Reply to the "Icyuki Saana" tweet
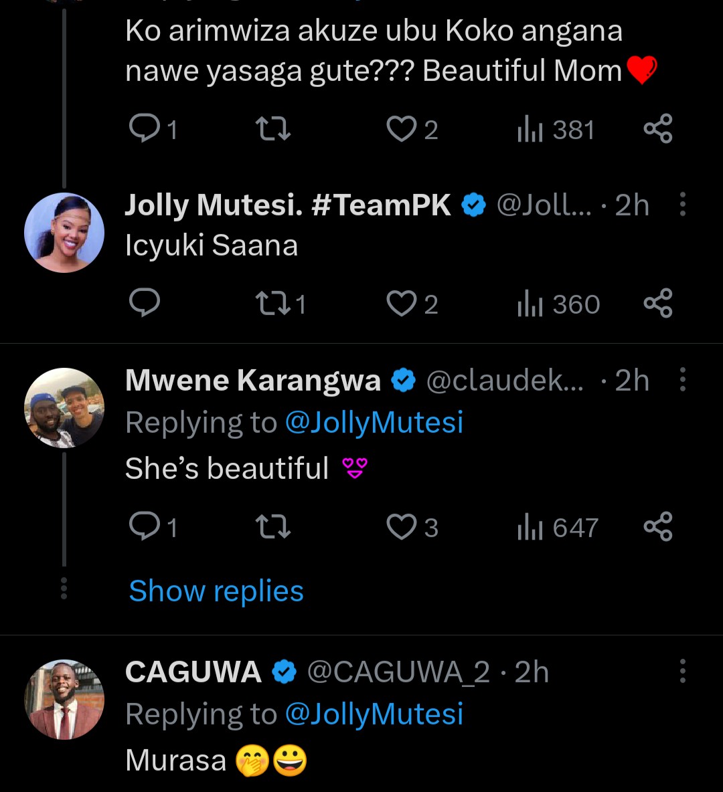The image size is (723, 792). click(145, 304)
